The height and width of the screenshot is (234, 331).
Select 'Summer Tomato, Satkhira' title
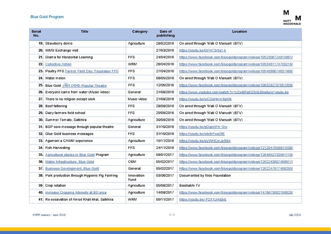66,120
